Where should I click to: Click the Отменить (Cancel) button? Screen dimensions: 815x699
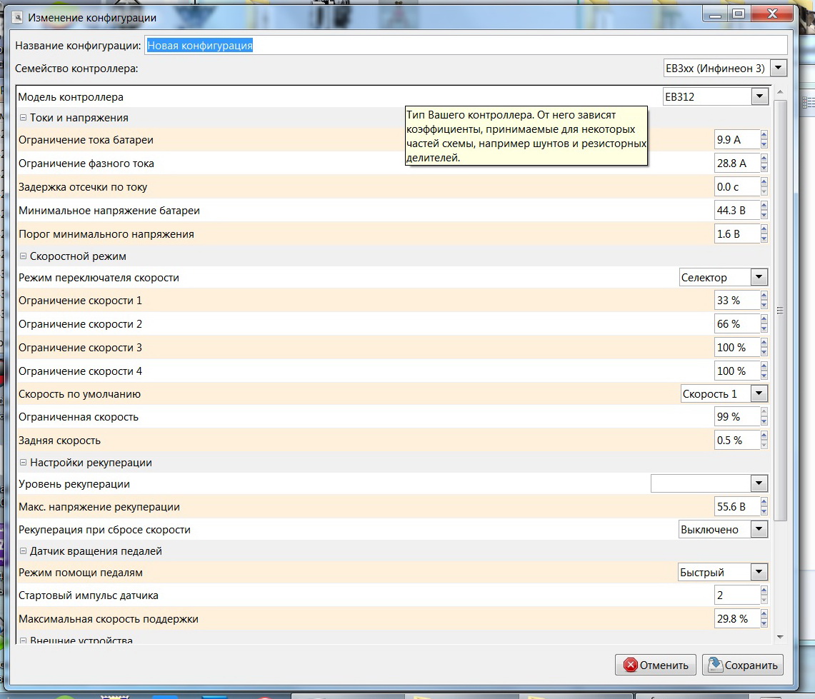[x=656, y=665]
